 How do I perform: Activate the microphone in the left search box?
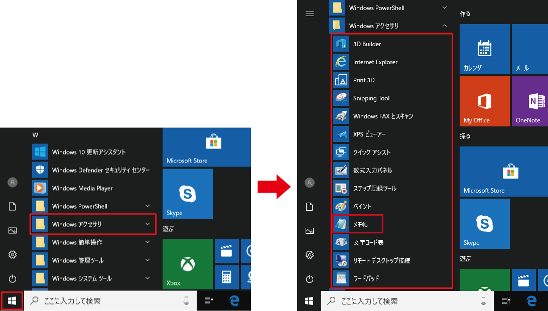(186, 301)
